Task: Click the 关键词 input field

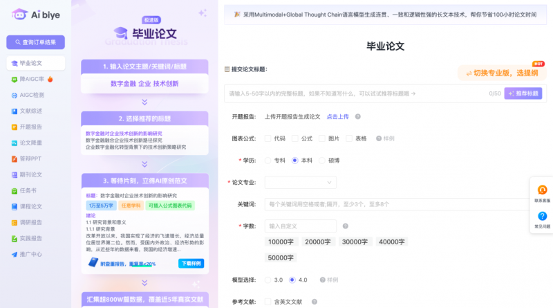Action: [398, 204]
